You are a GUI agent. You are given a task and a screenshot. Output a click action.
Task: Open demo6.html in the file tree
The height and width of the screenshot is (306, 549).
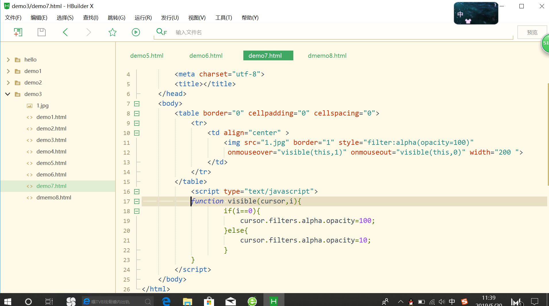[x=51, y=175]
